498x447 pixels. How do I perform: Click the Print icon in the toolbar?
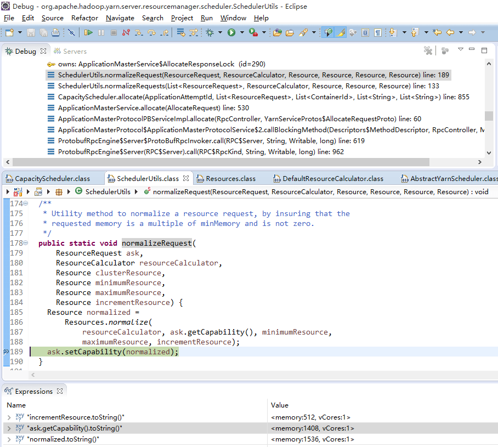point(55,32)
